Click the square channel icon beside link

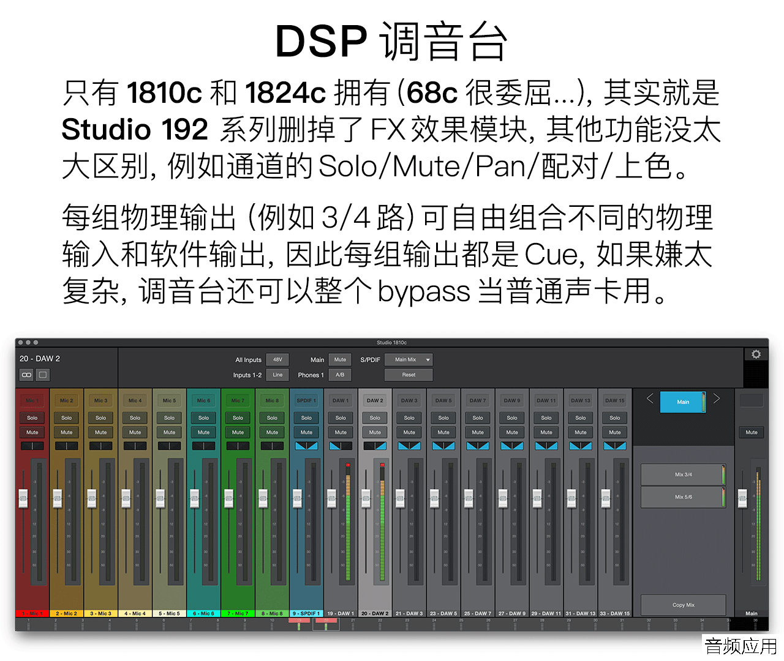[x=42, y=375]
